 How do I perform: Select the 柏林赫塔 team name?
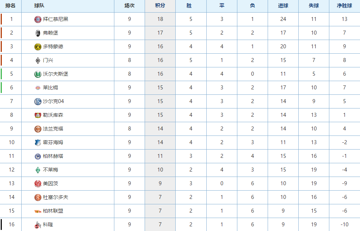point(53,156)
